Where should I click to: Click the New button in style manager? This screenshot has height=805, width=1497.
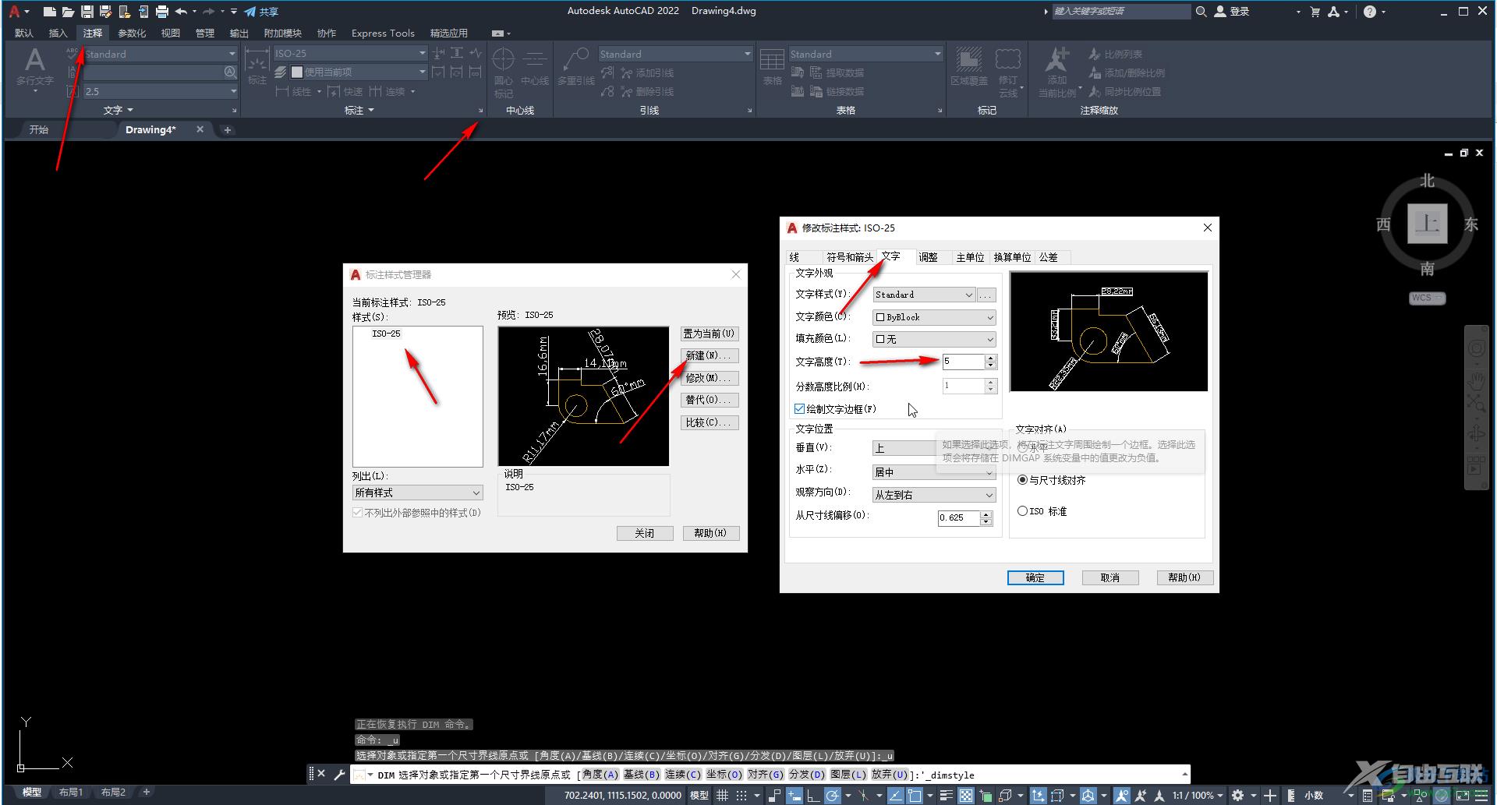tap(710, 355)
